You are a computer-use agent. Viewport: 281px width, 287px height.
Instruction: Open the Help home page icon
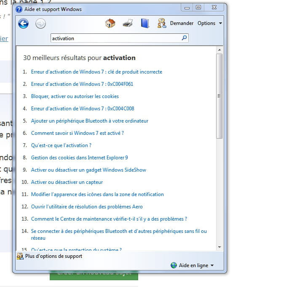pos(110,23)
